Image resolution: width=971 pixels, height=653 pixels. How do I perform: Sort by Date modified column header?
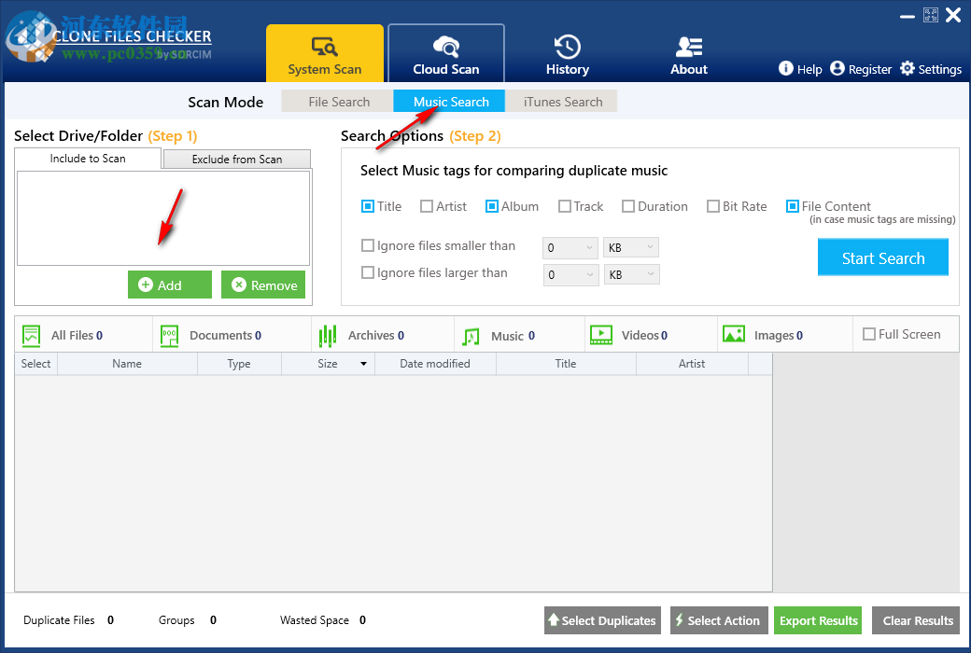point(435,364)
